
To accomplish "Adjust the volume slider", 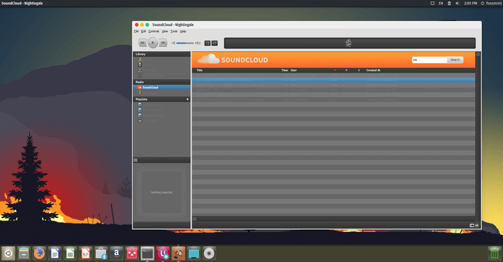I will (x=185, y=43).
